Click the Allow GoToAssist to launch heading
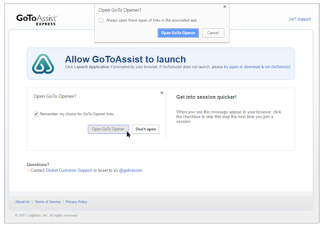The height and width of the screenshot is (227, 324). pos(126,59)
